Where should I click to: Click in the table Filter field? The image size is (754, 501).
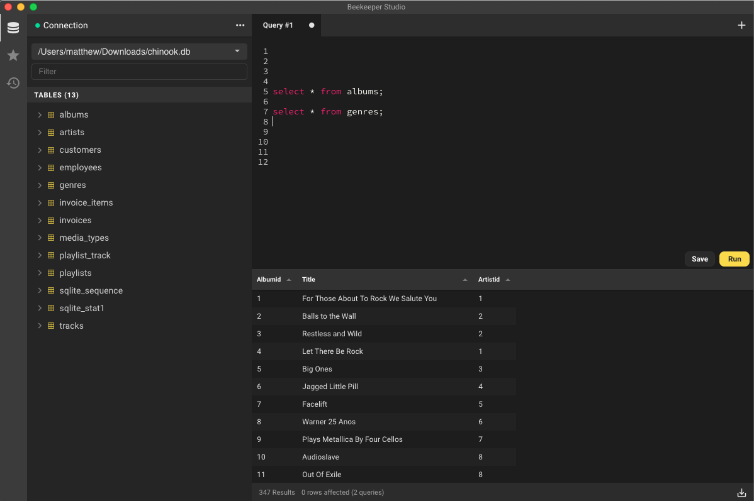coord(140,72)
